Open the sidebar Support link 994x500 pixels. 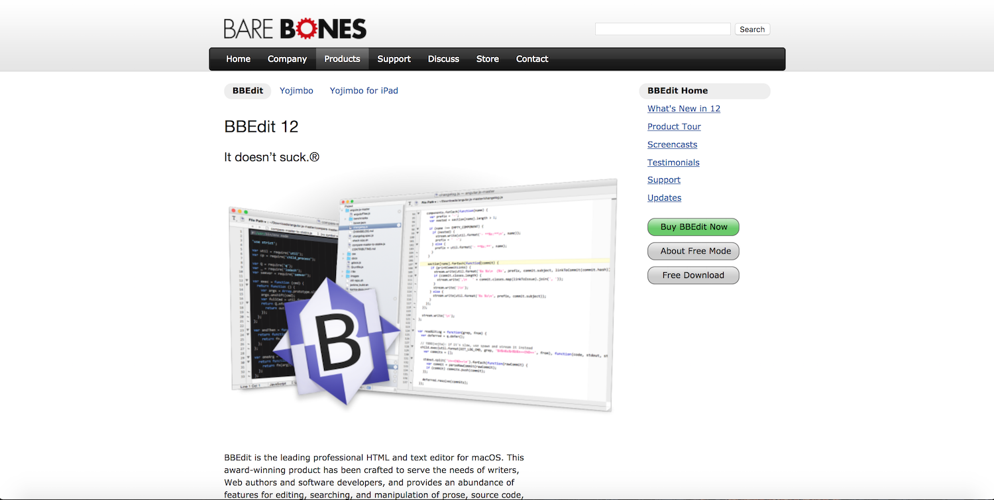tap(664, 179)
